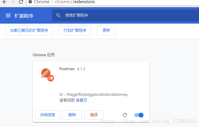
Task: Click the 打包扩展程序 button
Action: 75,31
